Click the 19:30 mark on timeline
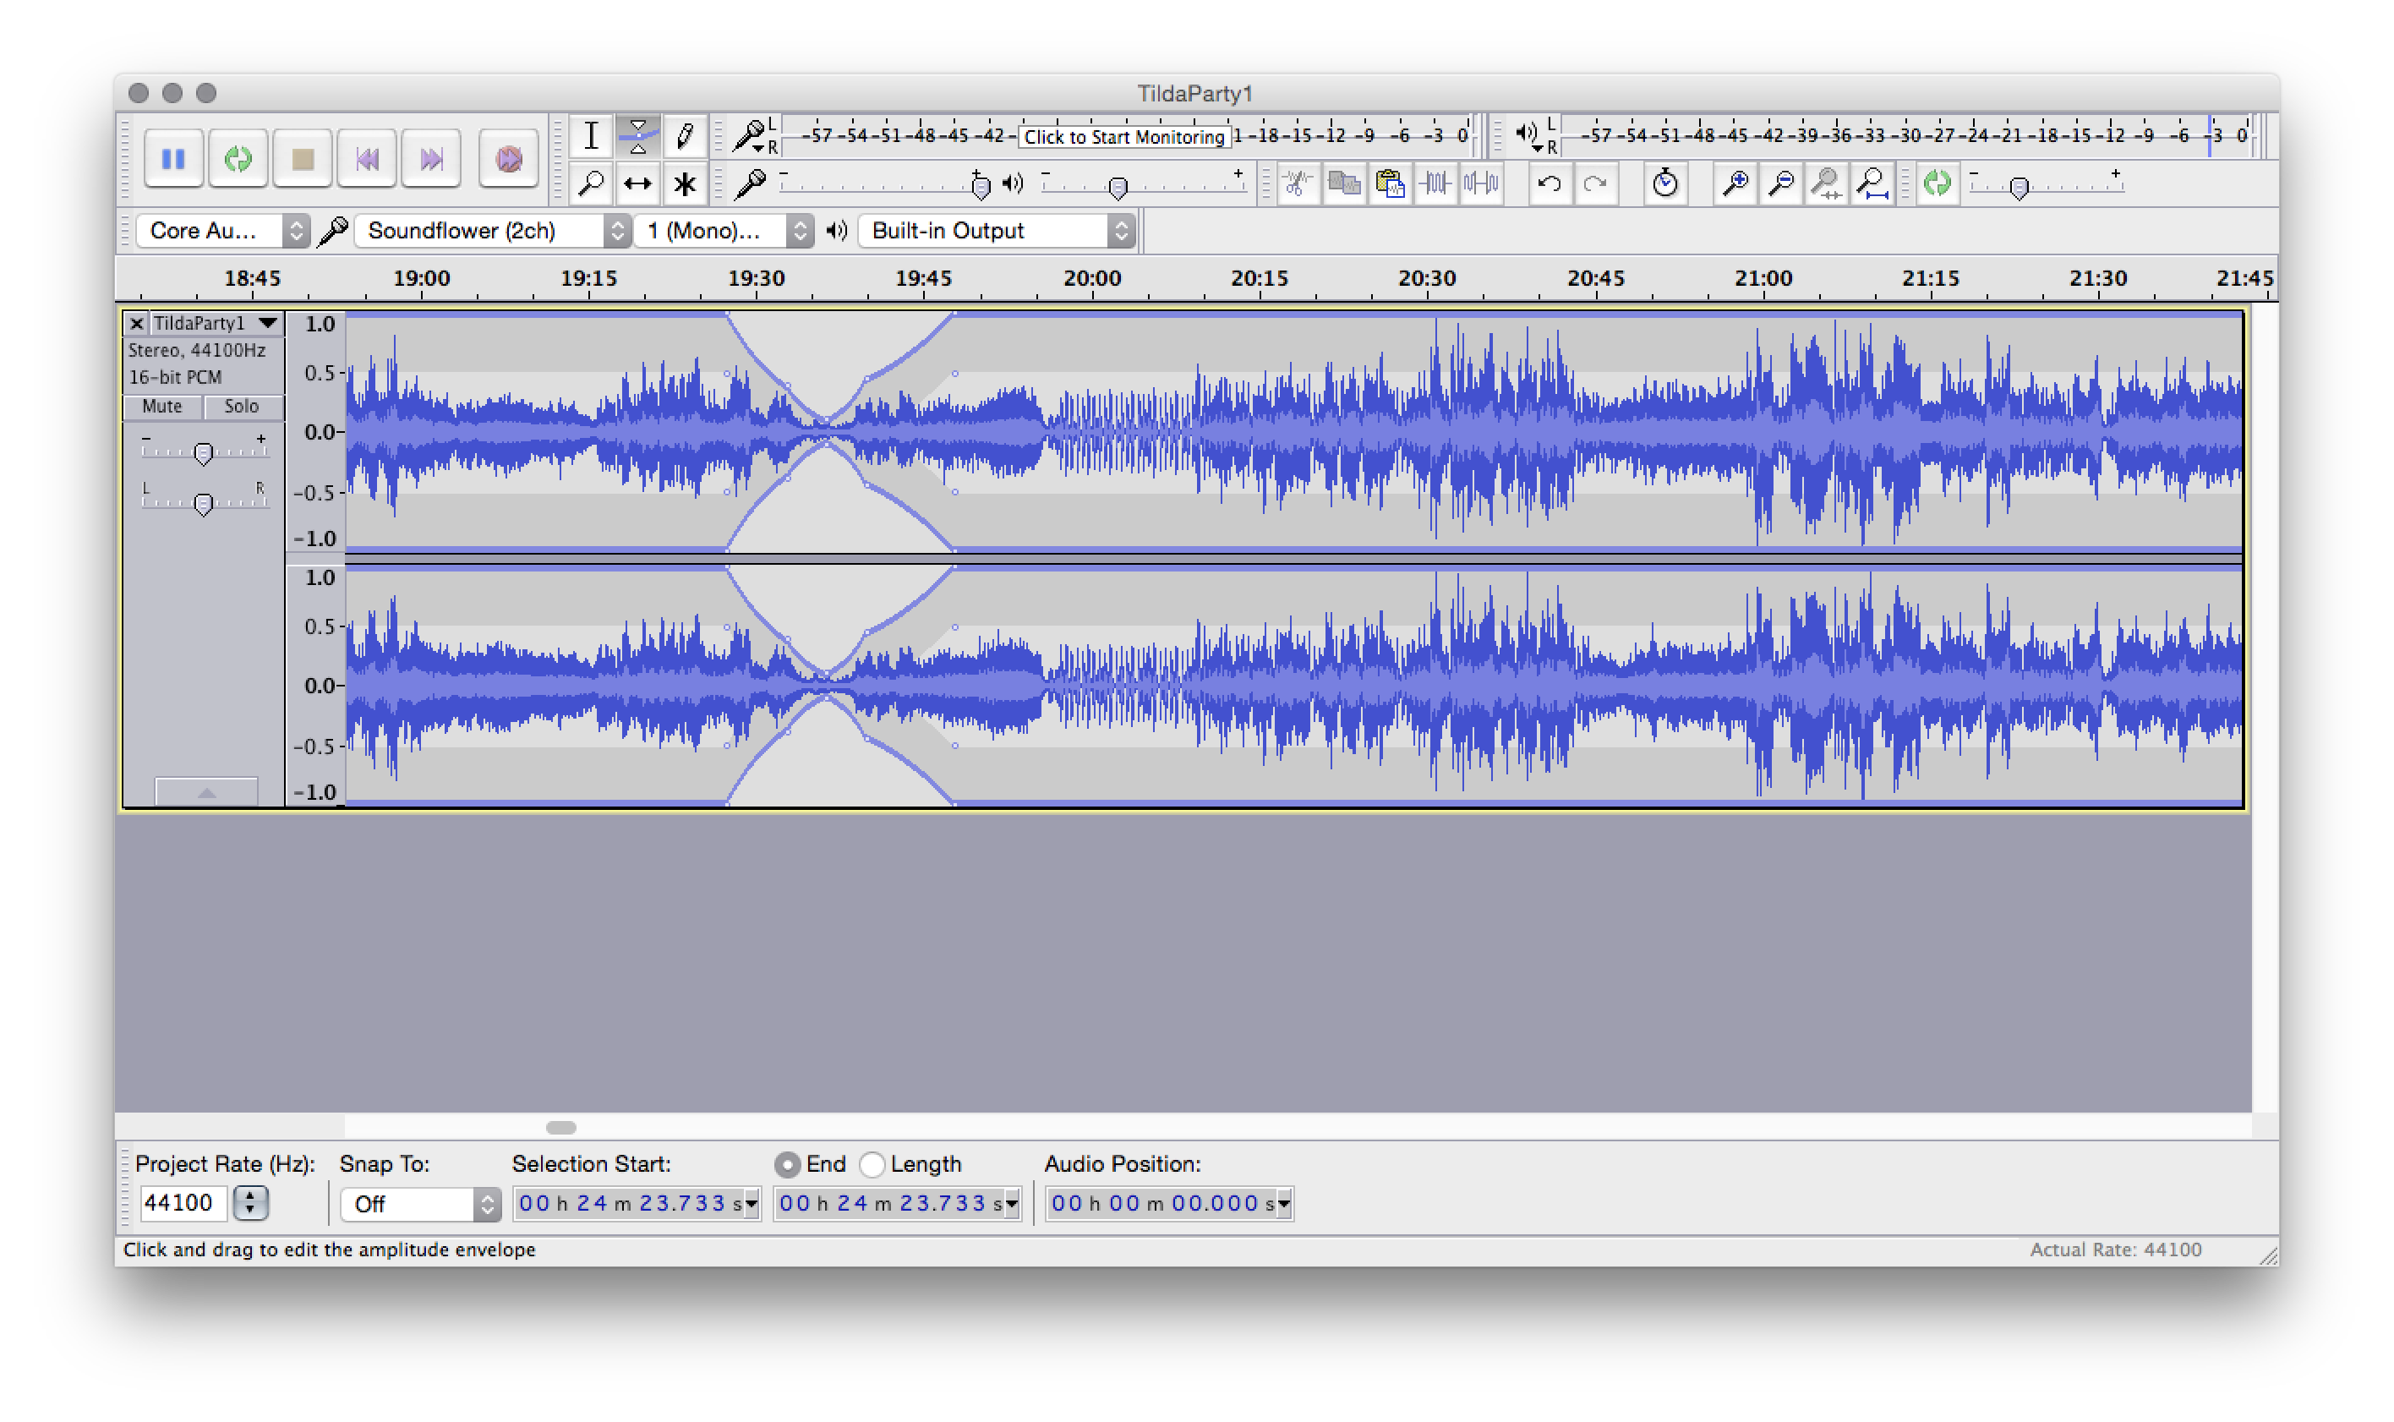The image size is (2394, 1422). tap(756, 279)
